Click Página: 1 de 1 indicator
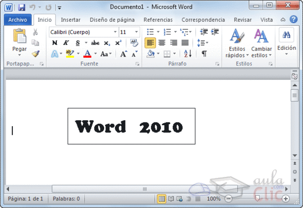The height and width of the screenshot is (208, 303). (26, 199)
